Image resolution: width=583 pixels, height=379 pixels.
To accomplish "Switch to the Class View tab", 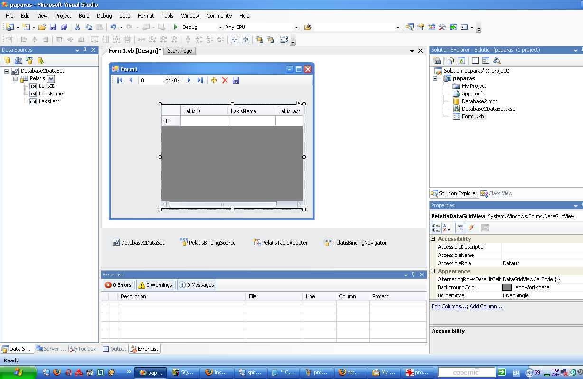I will pyautogui.click(x=497, y=193).
